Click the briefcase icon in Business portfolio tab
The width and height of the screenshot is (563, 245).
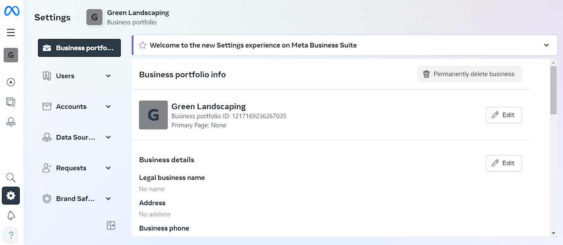click(47, 48)
